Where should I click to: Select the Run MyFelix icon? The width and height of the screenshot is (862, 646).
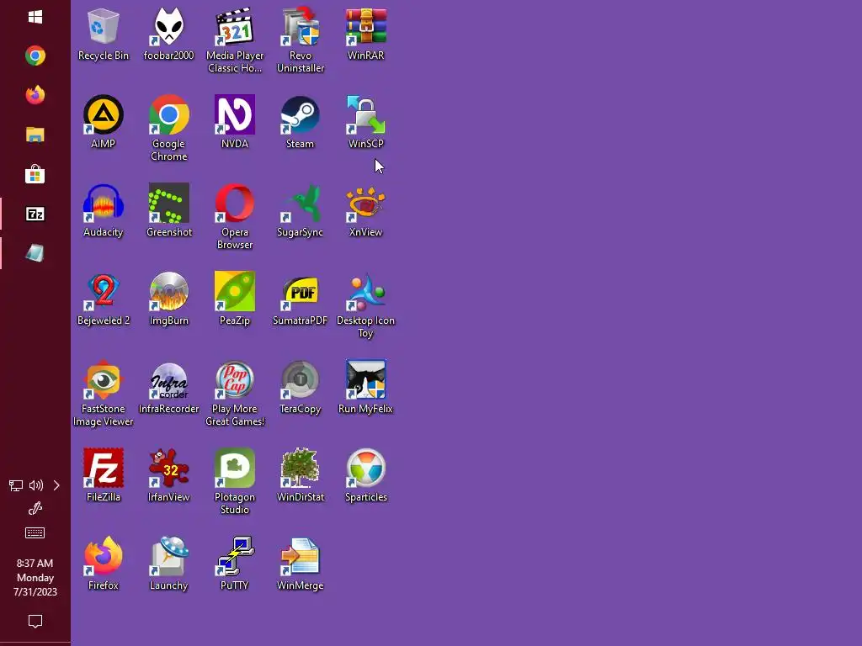[366, 387]
